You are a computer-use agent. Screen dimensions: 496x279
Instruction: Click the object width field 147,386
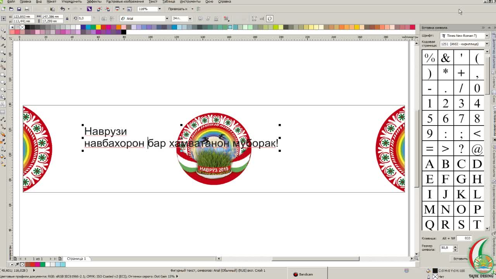[52, 17]
